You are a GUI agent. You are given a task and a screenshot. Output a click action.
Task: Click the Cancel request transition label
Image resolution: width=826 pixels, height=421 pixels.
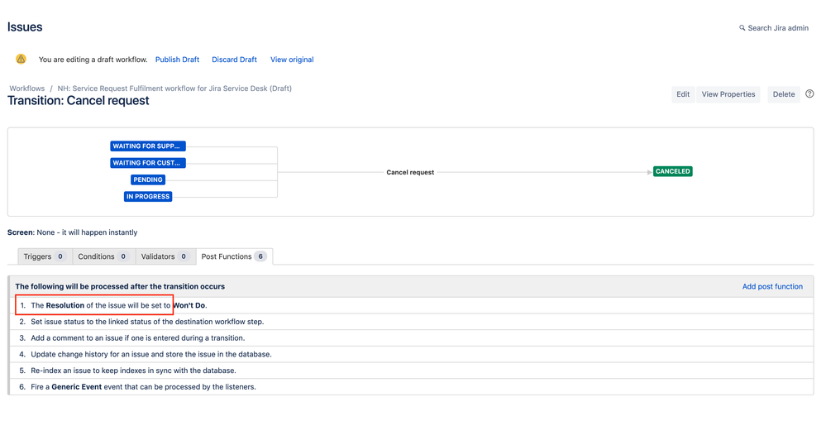[410, 172]
